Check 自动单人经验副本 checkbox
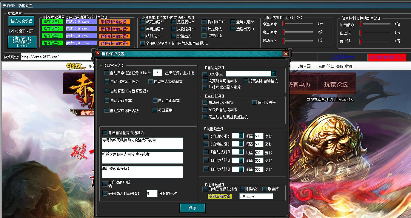The image size is (411, 218). 150,81
